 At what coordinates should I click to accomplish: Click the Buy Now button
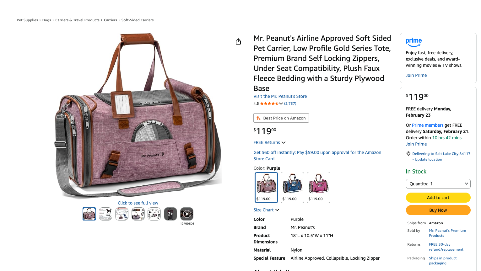pos(438,210)
